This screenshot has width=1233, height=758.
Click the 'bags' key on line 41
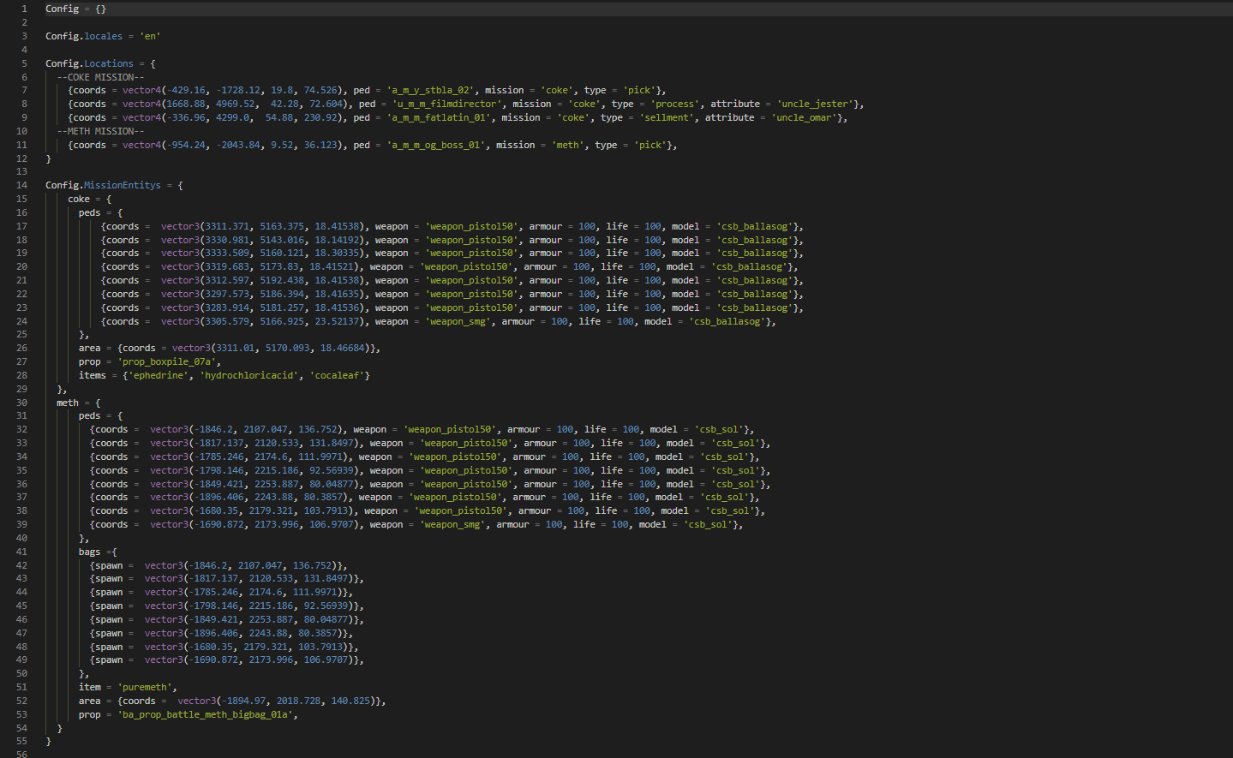click(89, 552)
